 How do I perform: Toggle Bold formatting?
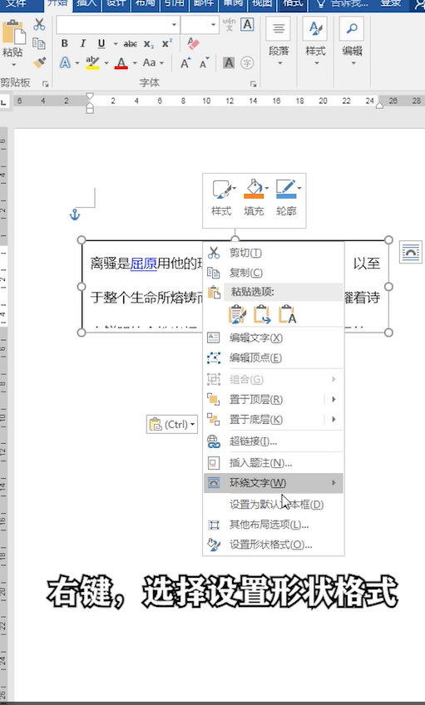tap(65, 43)
